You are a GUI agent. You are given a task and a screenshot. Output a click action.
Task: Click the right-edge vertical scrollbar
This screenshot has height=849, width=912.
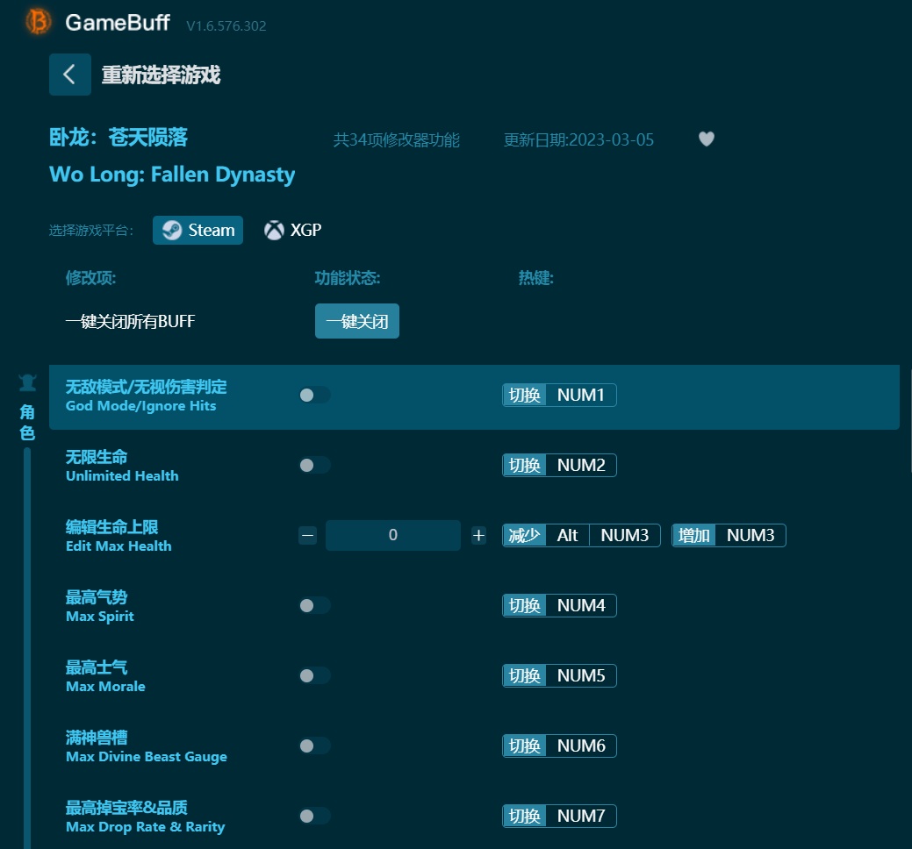point(909,421)
